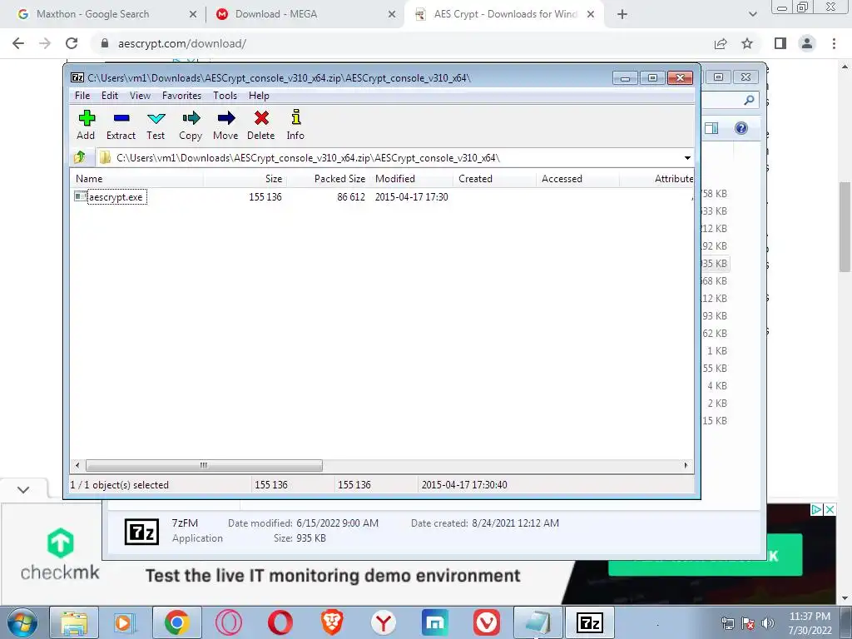
Task: Sort by Modified column header
Action: coord(411,179)
